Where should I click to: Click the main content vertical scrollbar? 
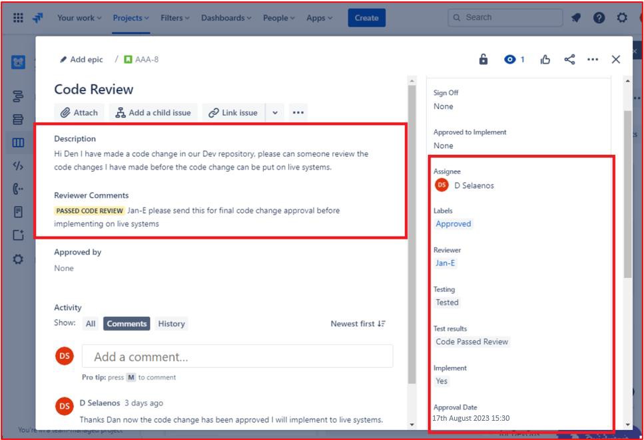[x=412, y=234]
